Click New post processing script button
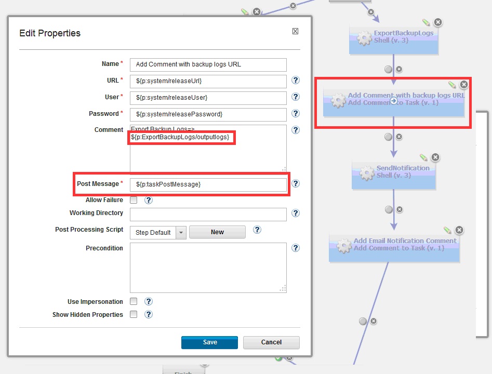Screen dimensions: 492x374 217,232
